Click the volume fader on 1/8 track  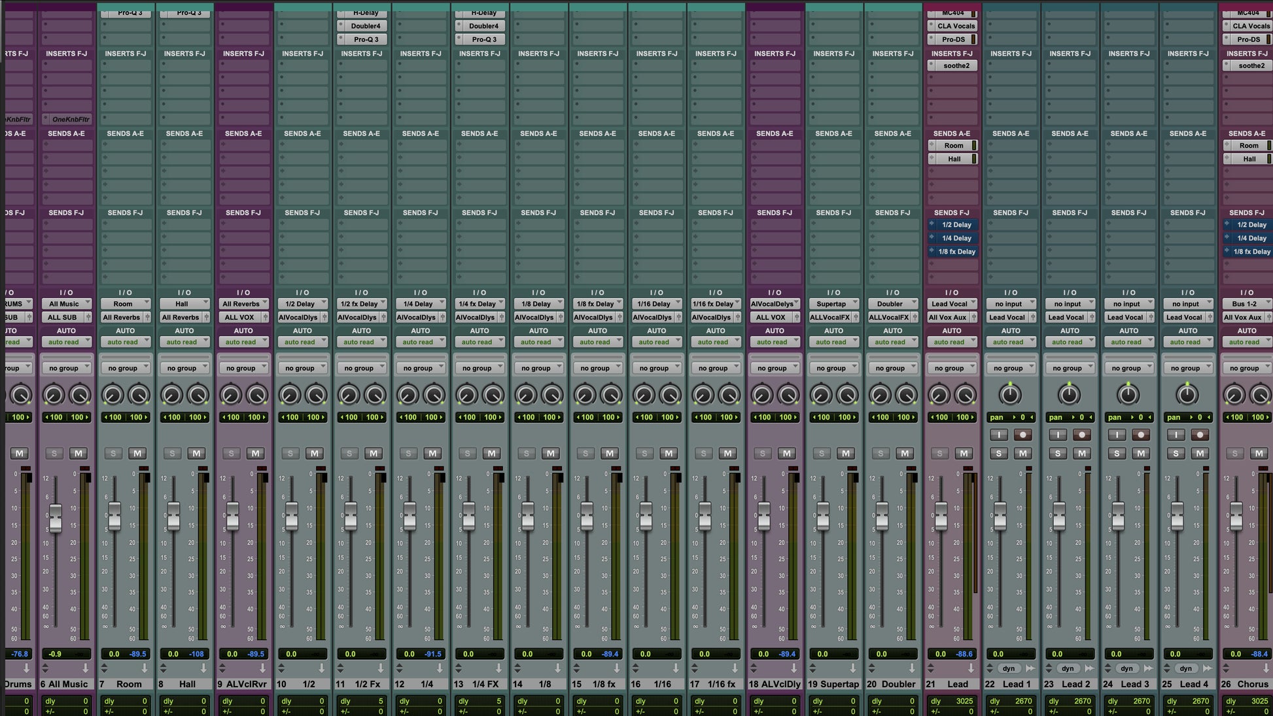pos(527,517)
